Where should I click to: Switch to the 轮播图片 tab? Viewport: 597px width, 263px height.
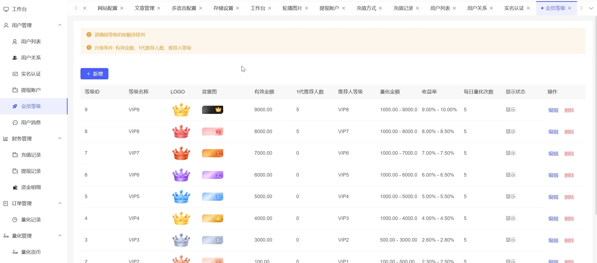[292, 8]
